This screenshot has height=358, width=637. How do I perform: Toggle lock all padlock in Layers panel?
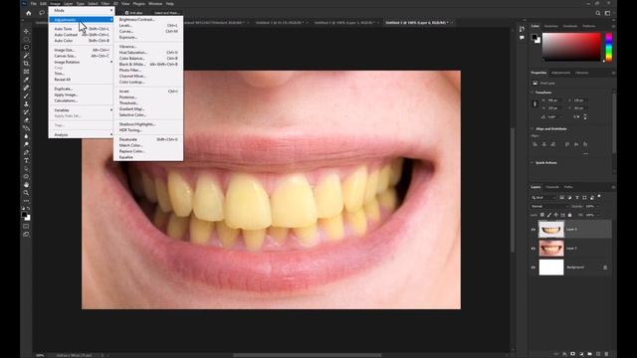569,215
